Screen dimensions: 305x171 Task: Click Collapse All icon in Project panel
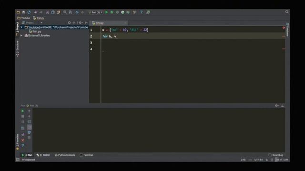[74, 23]
